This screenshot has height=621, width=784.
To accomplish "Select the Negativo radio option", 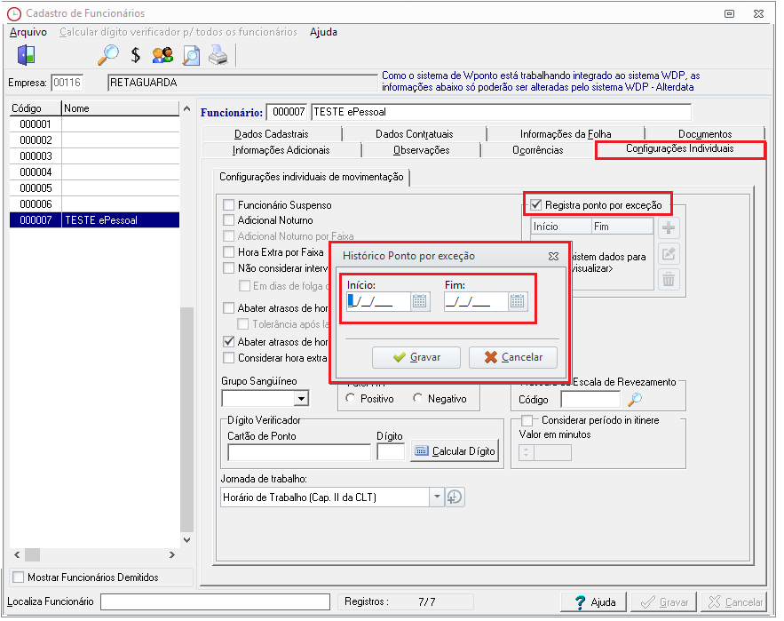I will coord(418,399).
